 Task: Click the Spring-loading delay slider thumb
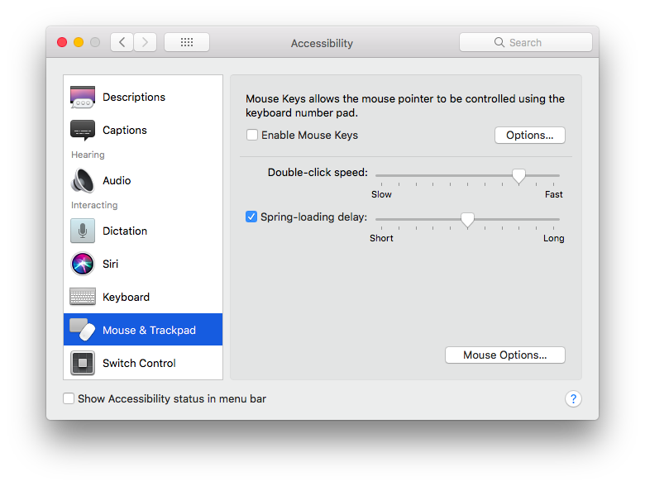coord(467,220)
